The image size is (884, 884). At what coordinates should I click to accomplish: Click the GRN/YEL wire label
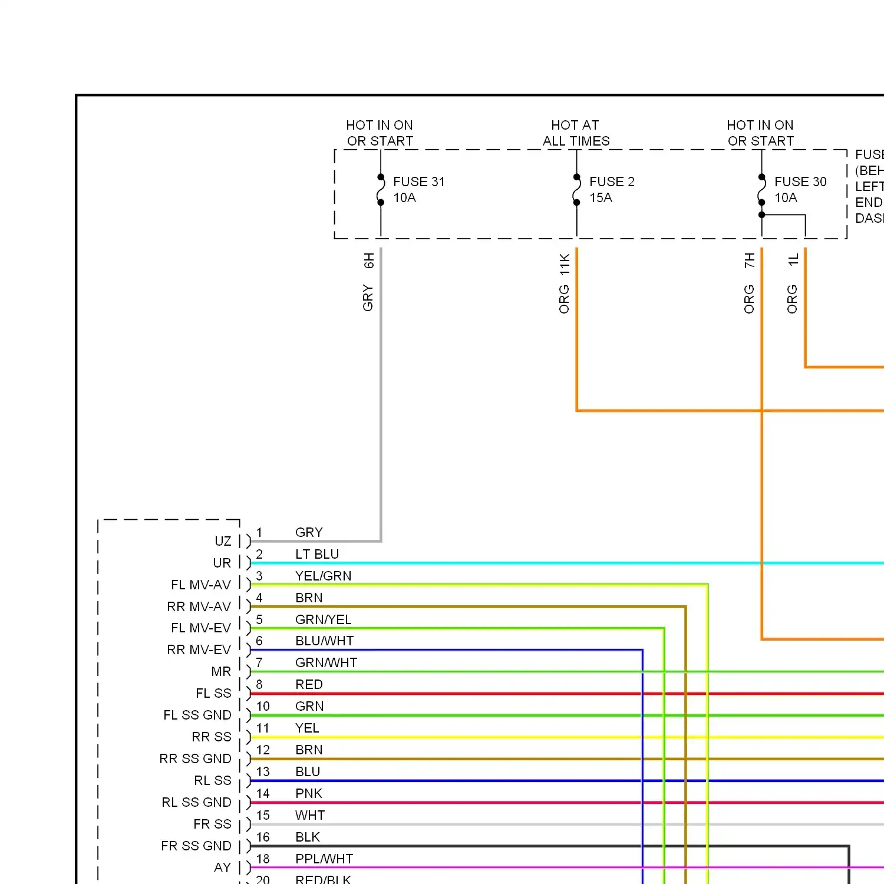click(323, 619)
